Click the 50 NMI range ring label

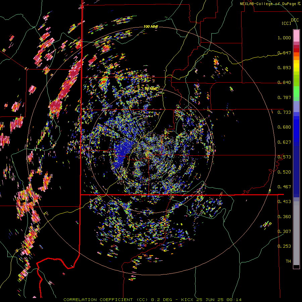tap(151, 89)
